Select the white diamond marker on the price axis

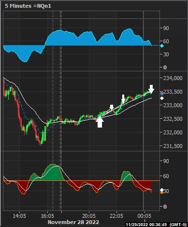[162, 98]
